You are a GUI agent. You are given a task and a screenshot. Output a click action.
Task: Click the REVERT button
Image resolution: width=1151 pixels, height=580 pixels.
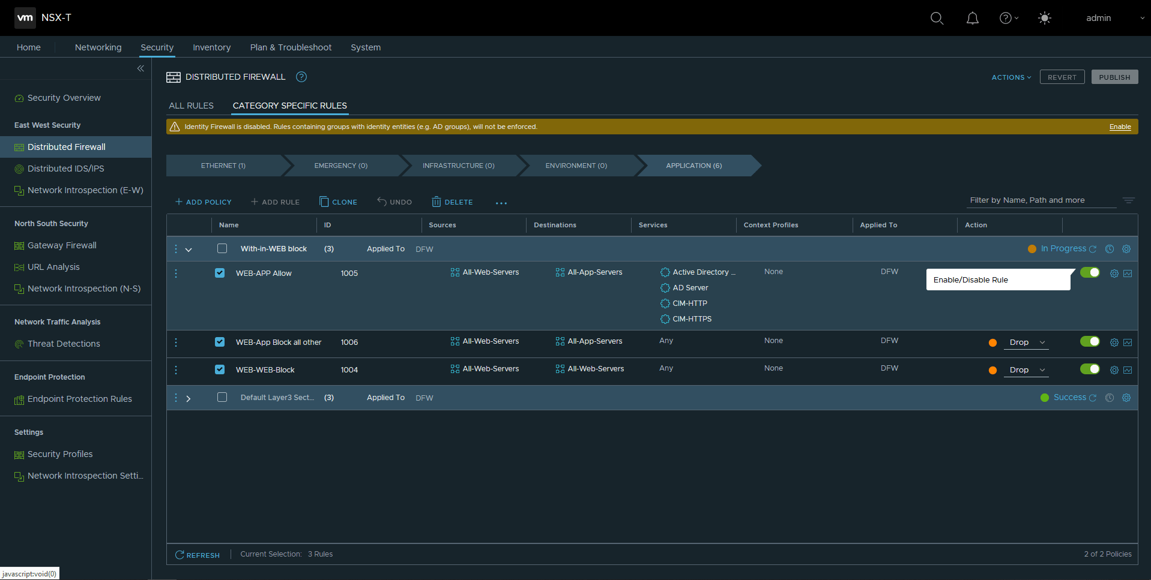coord(1062,77)
